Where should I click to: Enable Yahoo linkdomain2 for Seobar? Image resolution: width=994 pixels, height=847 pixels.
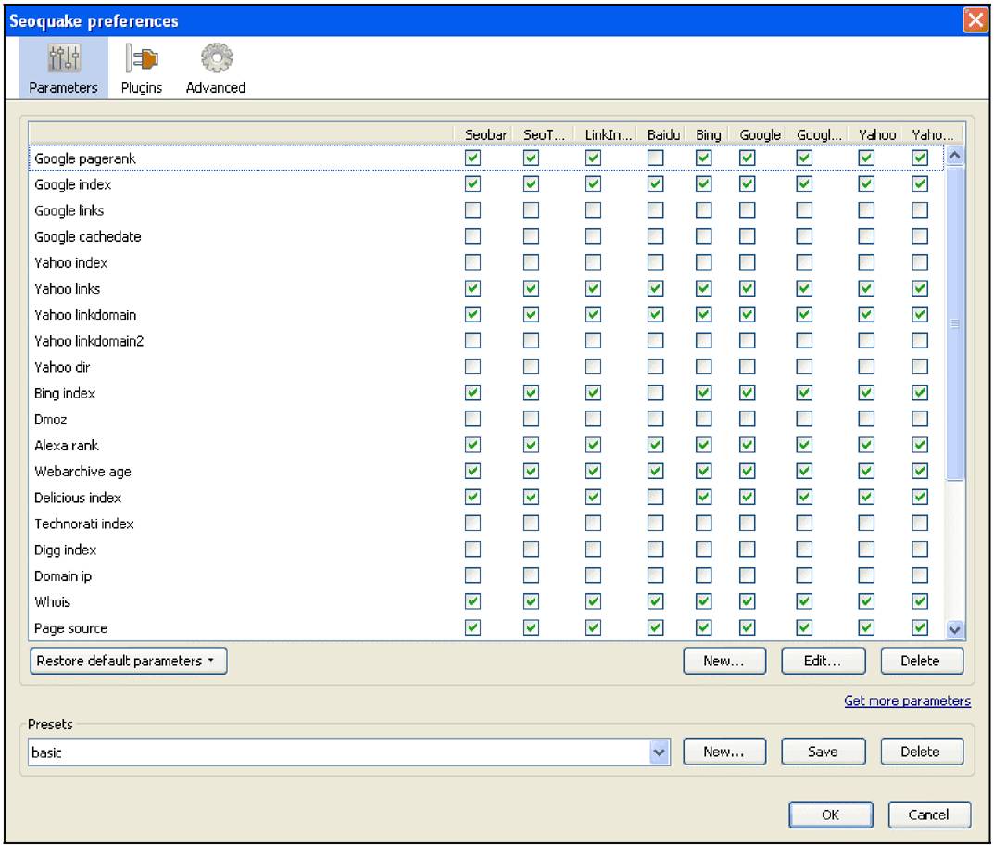(x=472, y=340)
